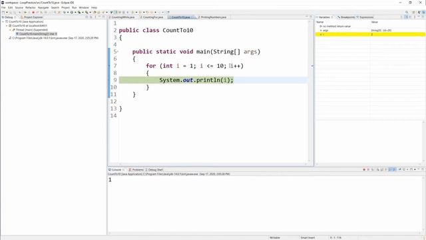Collapse CountTo10 at localhost node
Image resolution: width=426 pixels, height=240 pixels.
[7, 25]
